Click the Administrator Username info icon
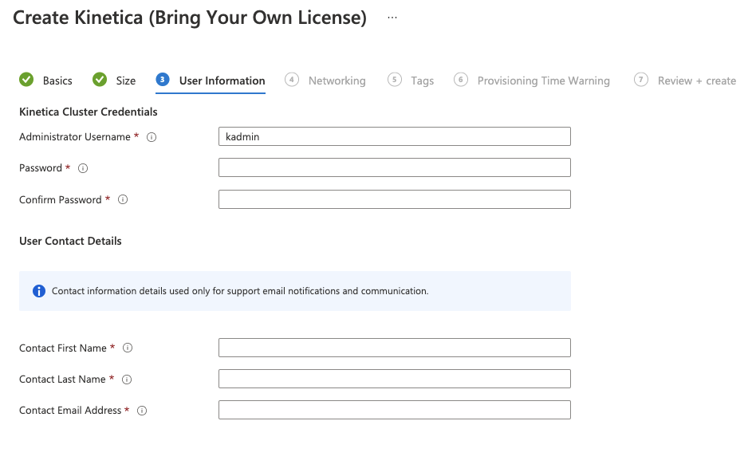 coord(152,137)
